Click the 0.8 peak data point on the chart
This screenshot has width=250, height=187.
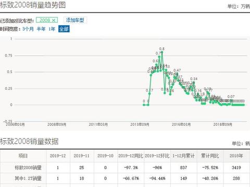click(162, 52)
